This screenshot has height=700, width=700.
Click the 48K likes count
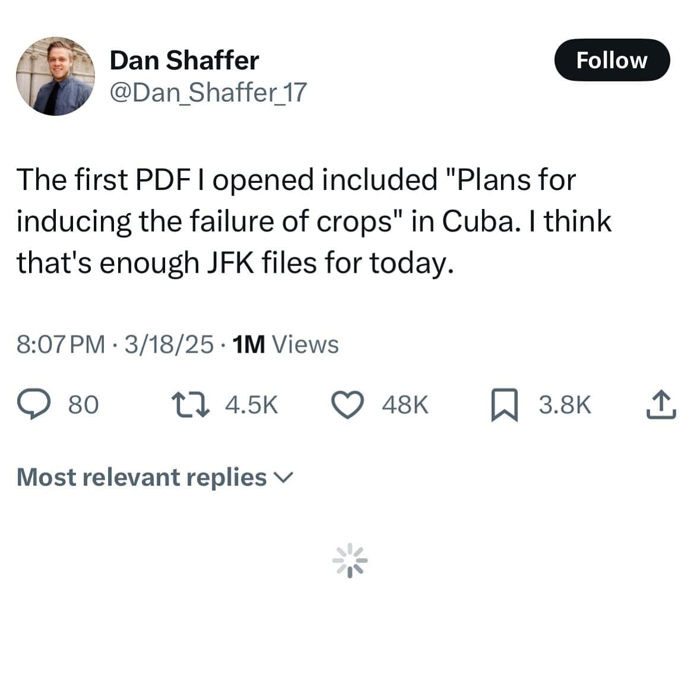point(405,405)
